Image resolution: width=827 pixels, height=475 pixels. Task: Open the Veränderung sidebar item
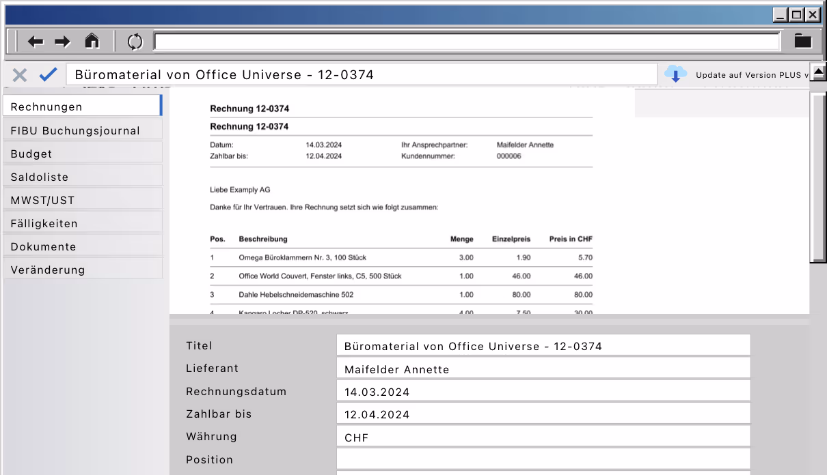click(82, 270)
